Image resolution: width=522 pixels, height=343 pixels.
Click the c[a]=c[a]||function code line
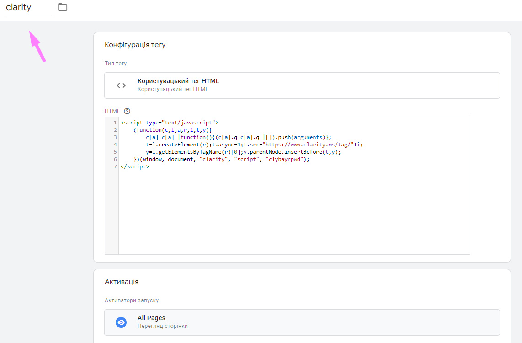239,137
